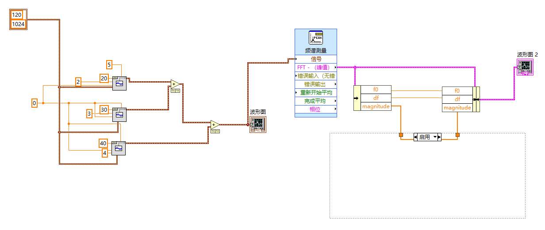
Task: Select the numeric constant 0
Action: 34,103
